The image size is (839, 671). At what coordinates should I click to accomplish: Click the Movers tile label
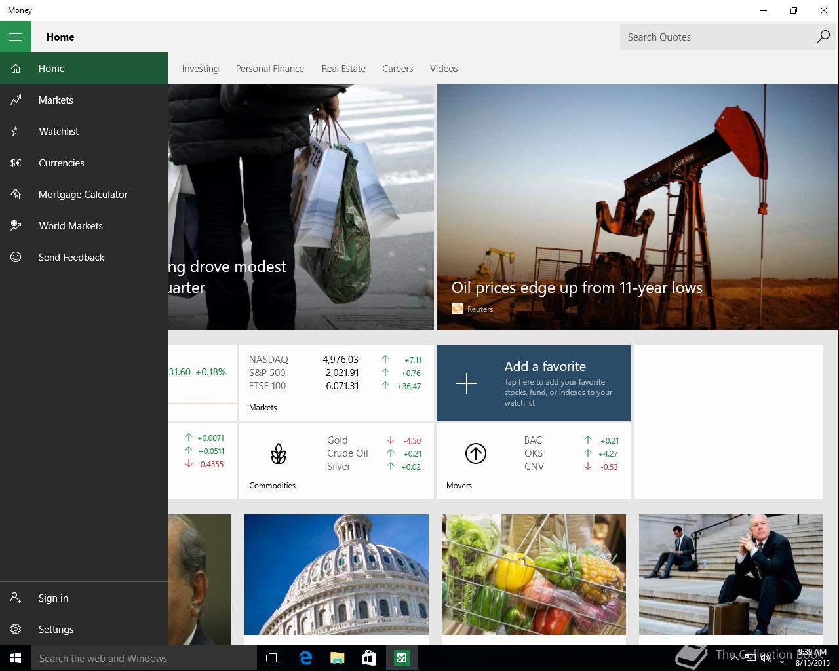tap(459, 485)
